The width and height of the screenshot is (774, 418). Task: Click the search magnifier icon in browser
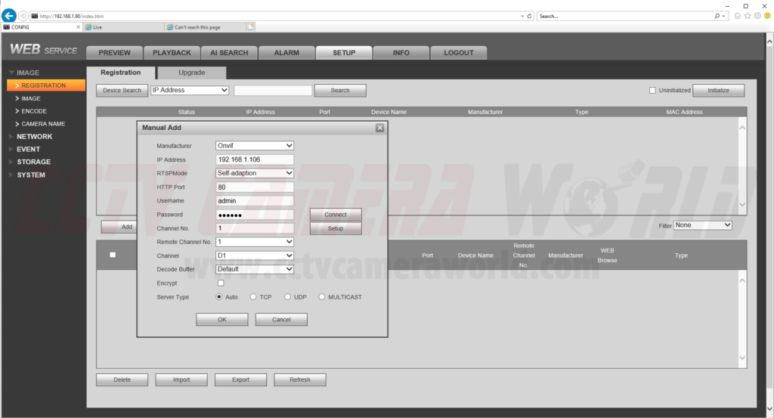coord(717,16)
